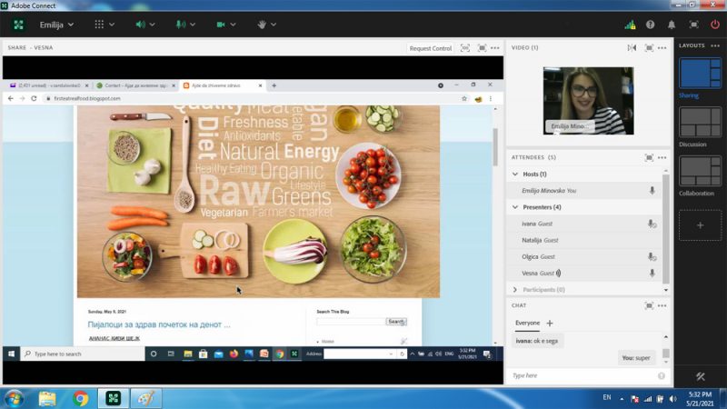Viewport: 727px width, 409px height.
Task: Select the Discussion layout thumbnail
Action: point(700,123)
